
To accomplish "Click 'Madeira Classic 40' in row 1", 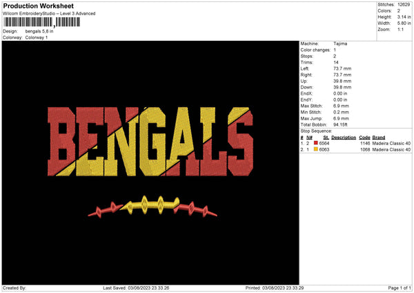I will [391, 143].
